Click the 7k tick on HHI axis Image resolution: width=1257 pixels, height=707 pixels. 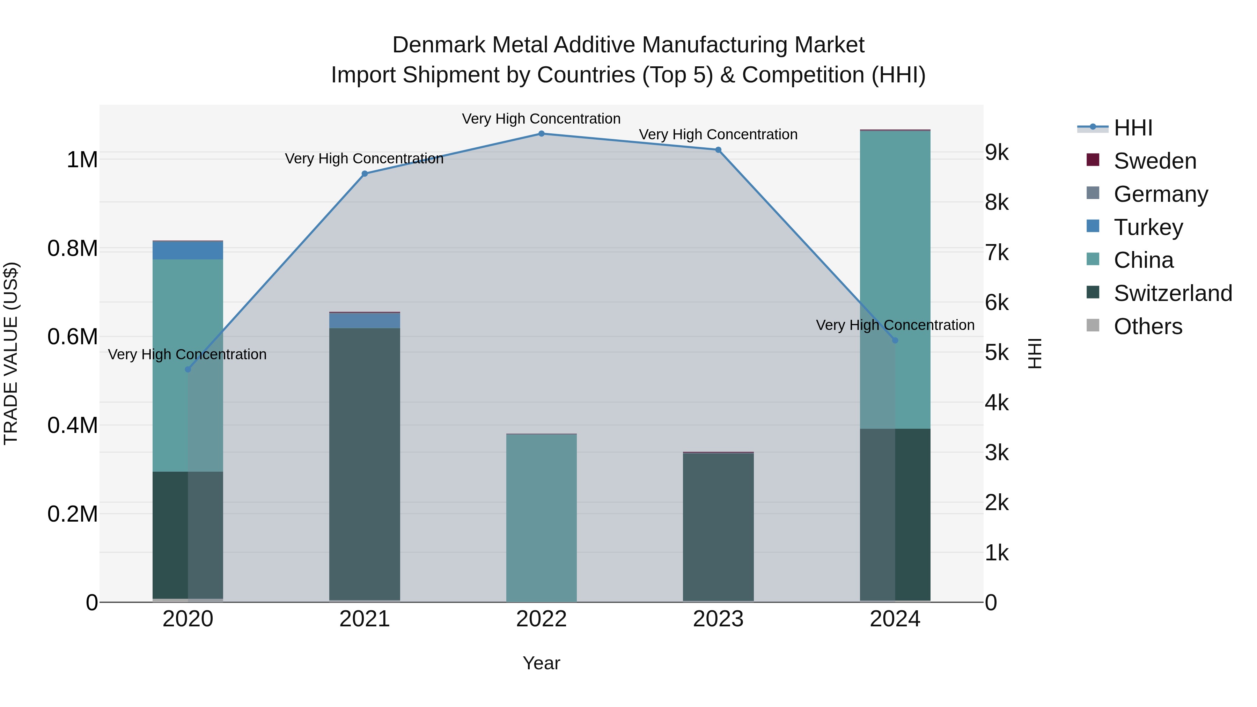(x=997, y=253)
